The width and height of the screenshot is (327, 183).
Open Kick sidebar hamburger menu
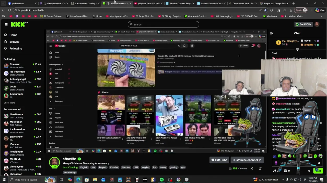tap(6, 24)
